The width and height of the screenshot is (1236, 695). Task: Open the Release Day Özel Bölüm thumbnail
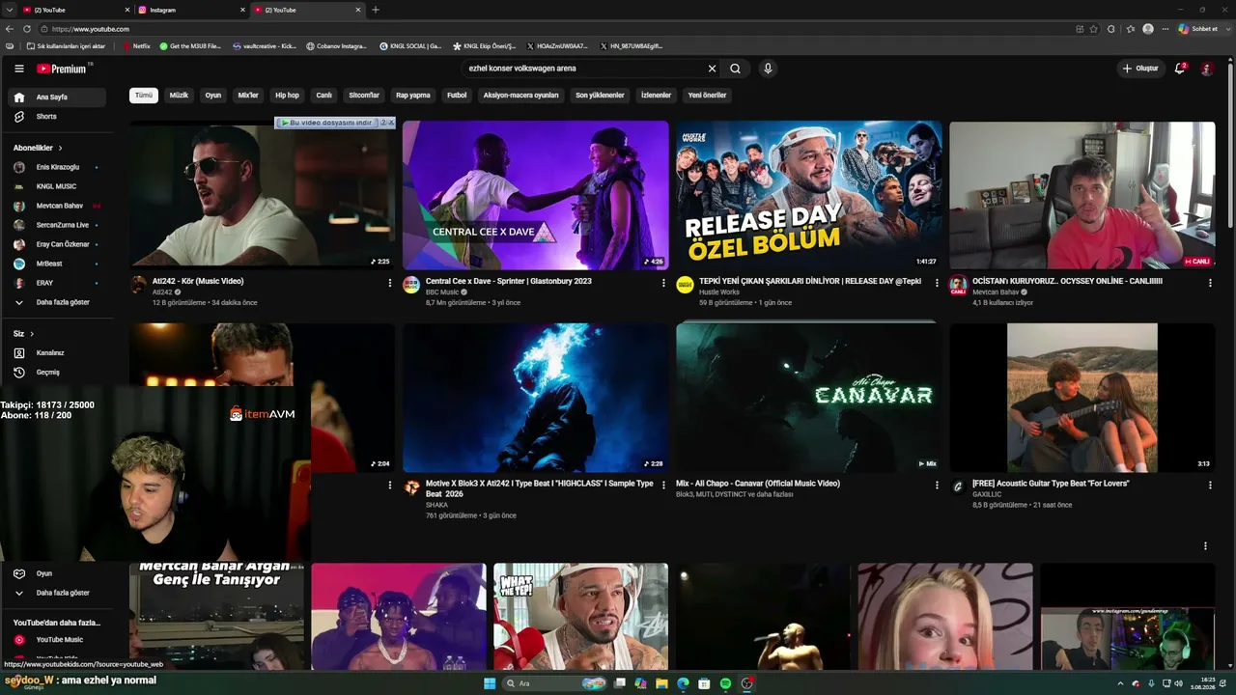[x=809, y=195]
